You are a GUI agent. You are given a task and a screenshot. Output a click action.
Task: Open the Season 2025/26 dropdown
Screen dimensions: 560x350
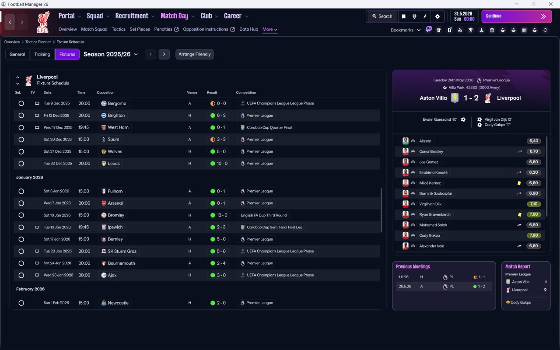(x=111, y=54)
